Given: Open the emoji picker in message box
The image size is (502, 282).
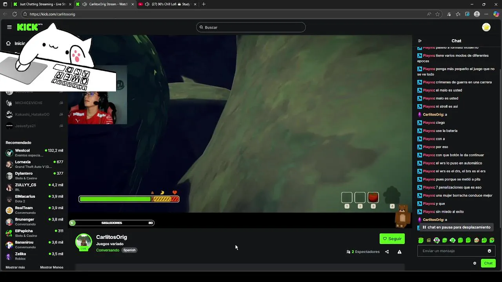Looking at the screenshot, I should (x=489, y=251).
